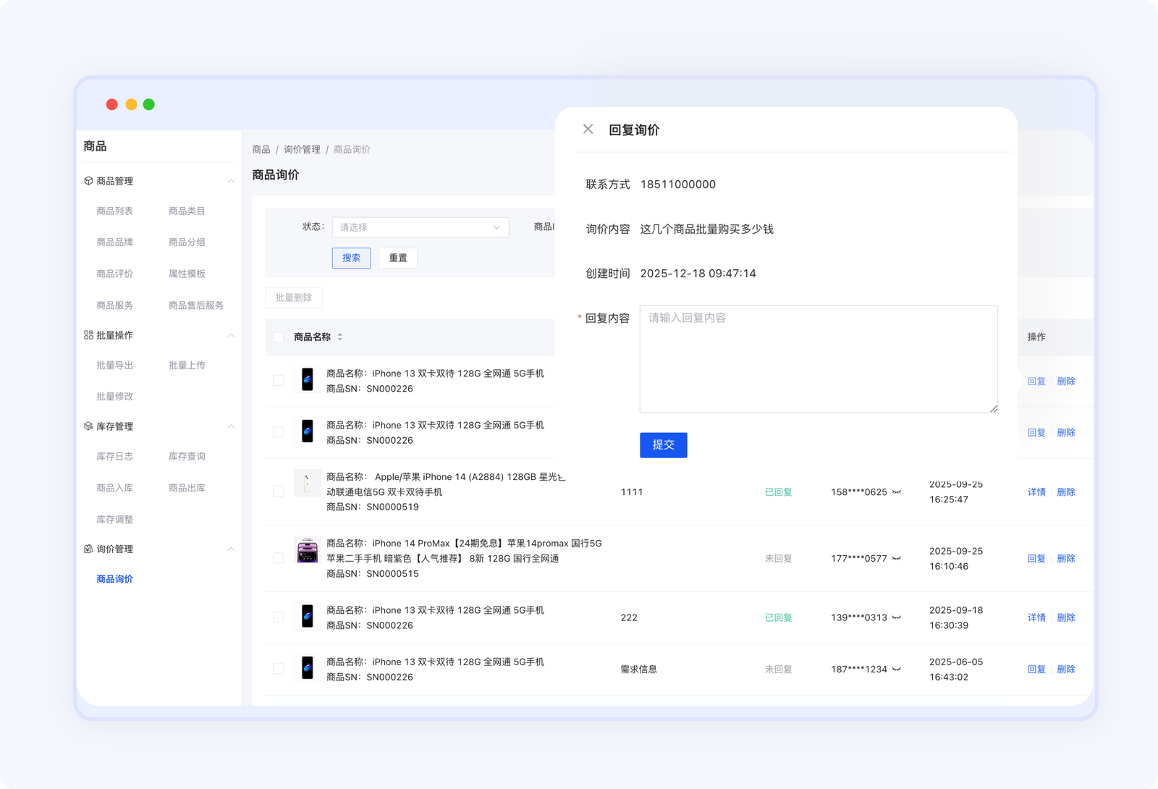The image size is (1158, 789).
Task: Open 库存查询 menu item
Action: (x=187, y=457)
